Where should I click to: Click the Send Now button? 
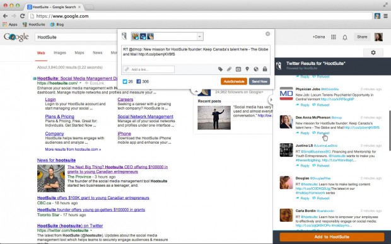(259, 81)
